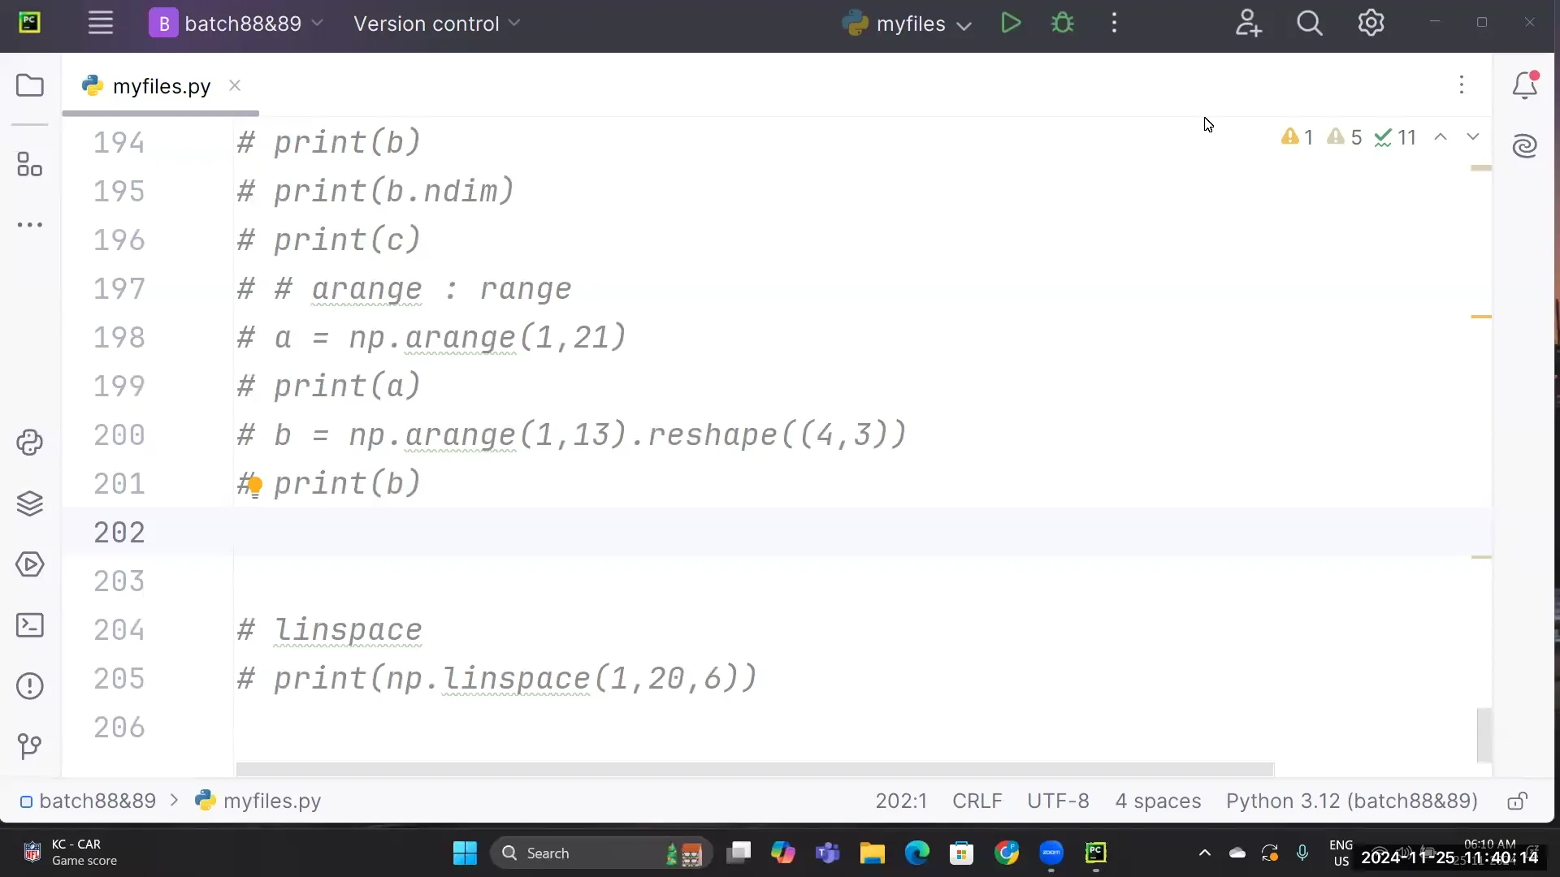
Task: Open the myfiles run configuration dropdown
Action: pyautogui.click(x=964, y=25)
